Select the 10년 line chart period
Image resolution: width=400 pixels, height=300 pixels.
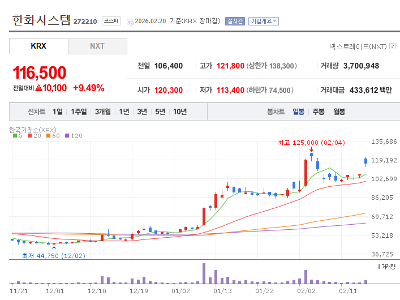(180, 112)
